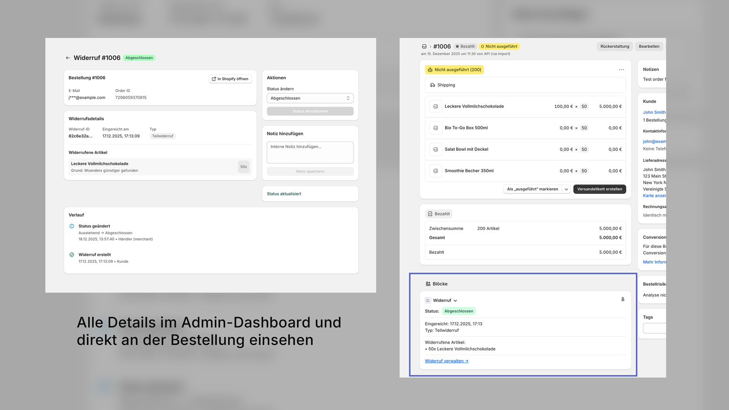This screenshot has height=410, width=729.
Task: Collapse the Widerruf block via its chevron
Action: (x=454, y=300)
